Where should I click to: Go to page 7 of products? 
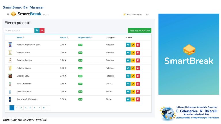(x=39, y=108)
